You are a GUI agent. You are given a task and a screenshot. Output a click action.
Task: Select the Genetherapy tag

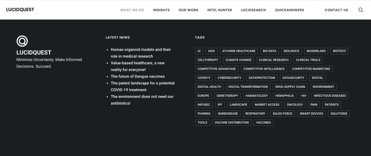228,96
